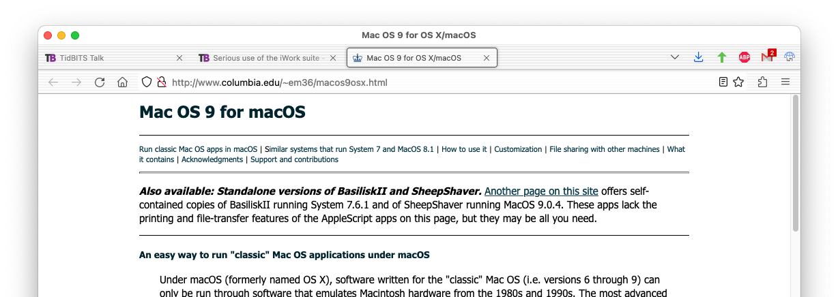
Task: Follow the How to use it link
Action: [x=464, y=149]
